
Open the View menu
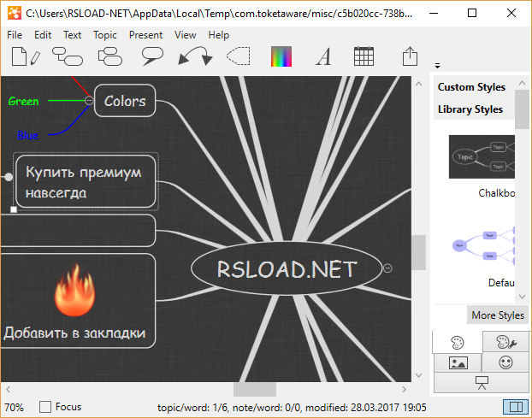[x=186, y=35]
